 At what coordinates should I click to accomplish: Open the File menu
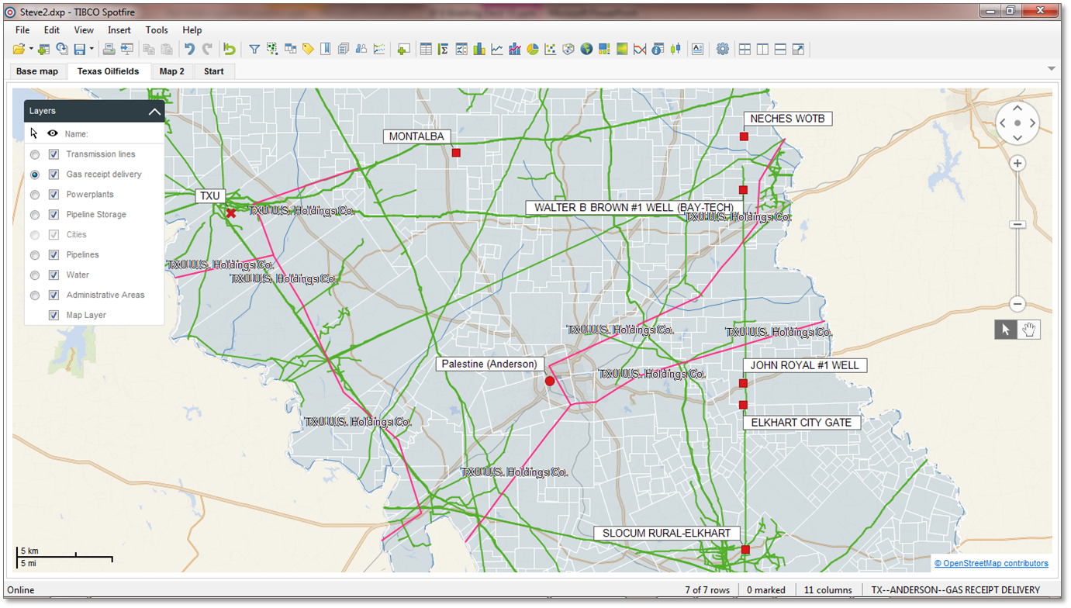click(22, 30)
